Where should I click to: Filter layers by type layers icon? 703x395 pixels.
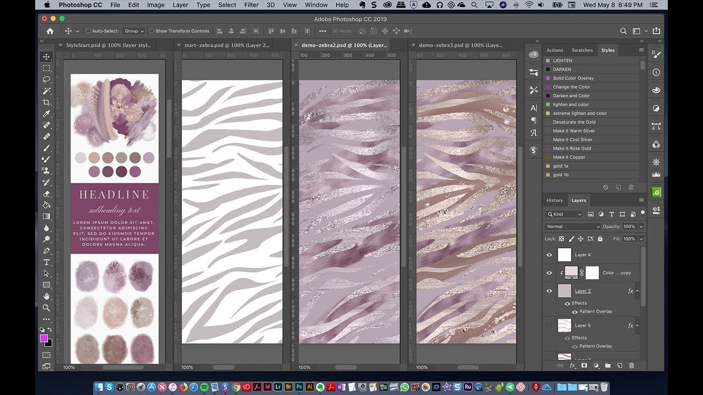coord(611,214)
